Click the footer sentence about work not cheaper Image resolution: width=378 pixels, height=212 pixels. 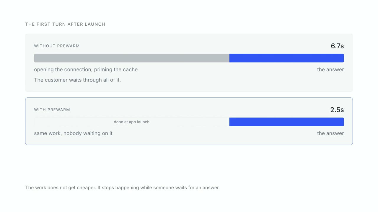pos(123,188)
